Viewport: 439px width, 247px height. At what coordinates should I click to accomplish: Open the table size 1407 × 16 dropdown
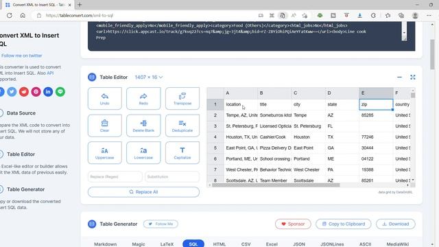click(149, 77)
